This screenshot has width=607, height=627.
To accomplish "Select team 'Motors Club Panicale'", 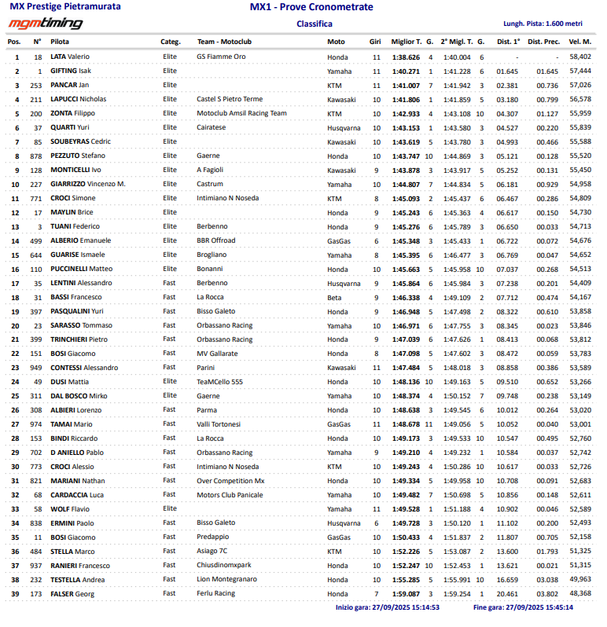I will pyautogui.click(x=230, y=495).
